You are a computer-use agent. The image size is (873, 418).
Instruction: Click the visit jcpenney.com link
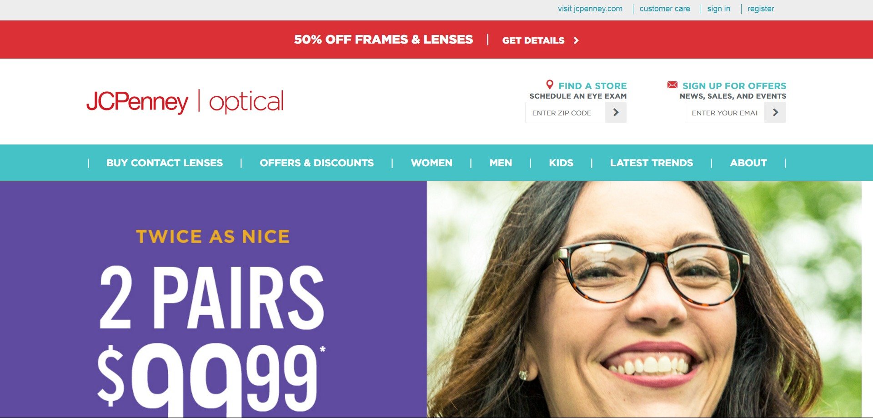click(590, 9)
